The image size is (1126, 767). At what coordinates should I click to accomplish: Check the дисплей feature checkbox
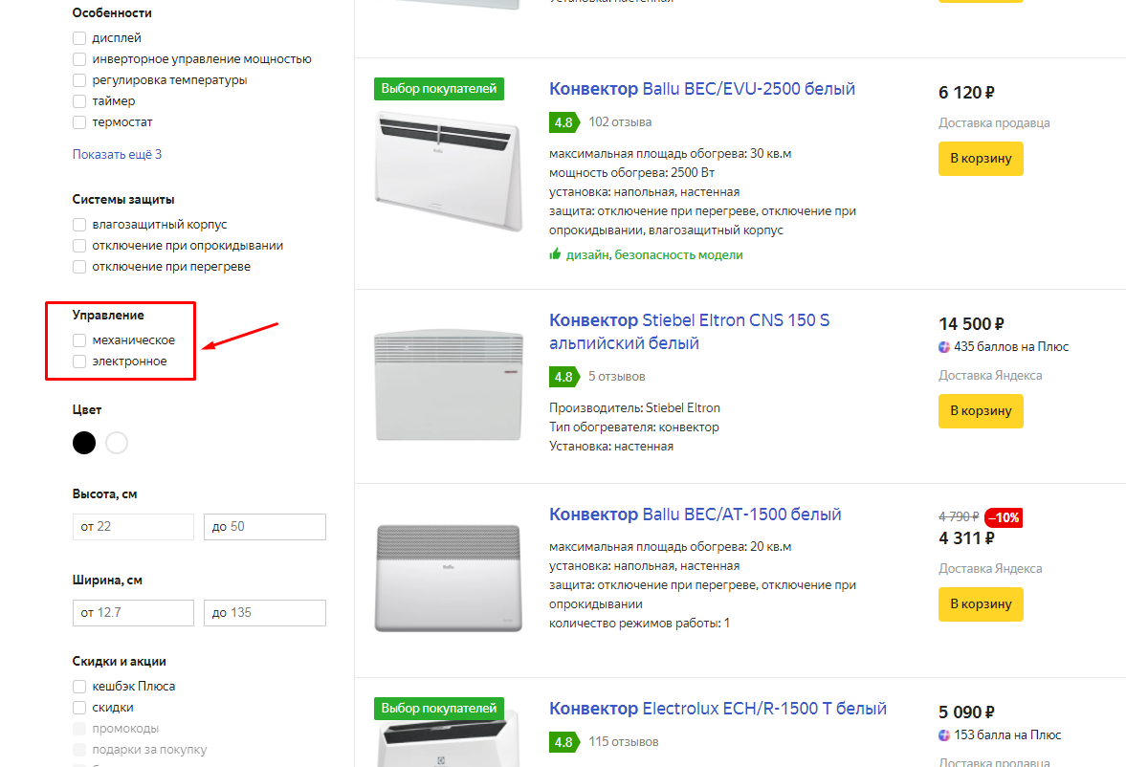pyautogui.click(x=79, y=38)
